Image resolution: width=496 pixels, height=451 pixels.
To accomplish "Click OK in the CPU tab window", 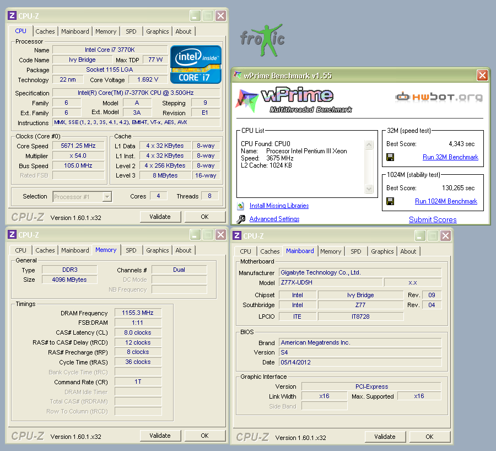I will tap(204, 217).
